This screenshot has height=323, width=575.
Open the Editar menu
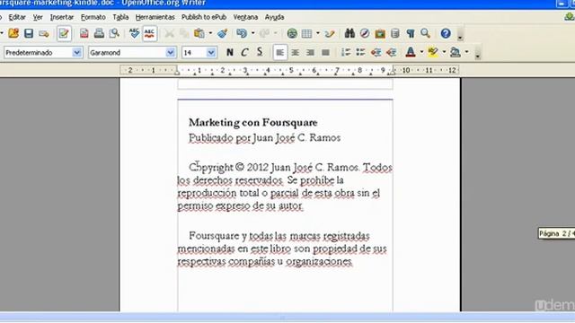click(x=17, y=17)
